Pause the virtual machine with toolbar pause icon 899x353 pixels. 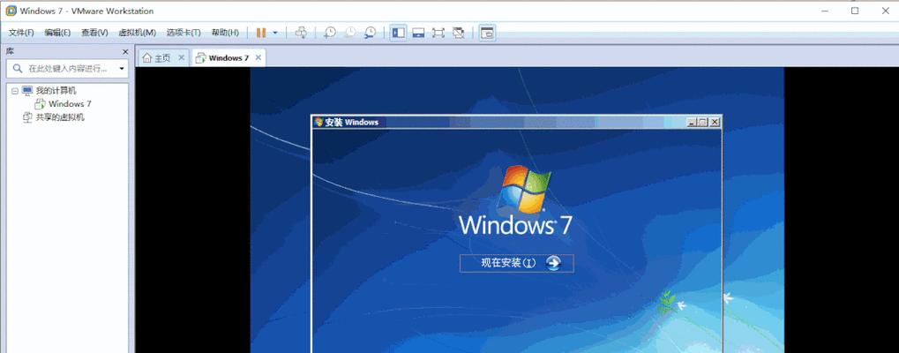pyautogui.click(x=261, y=33)
